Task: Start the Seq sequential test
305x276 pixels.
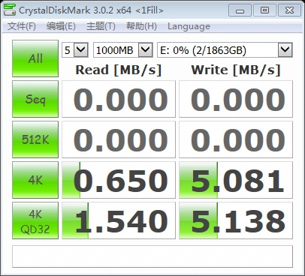Action: (x=35, y=99)
